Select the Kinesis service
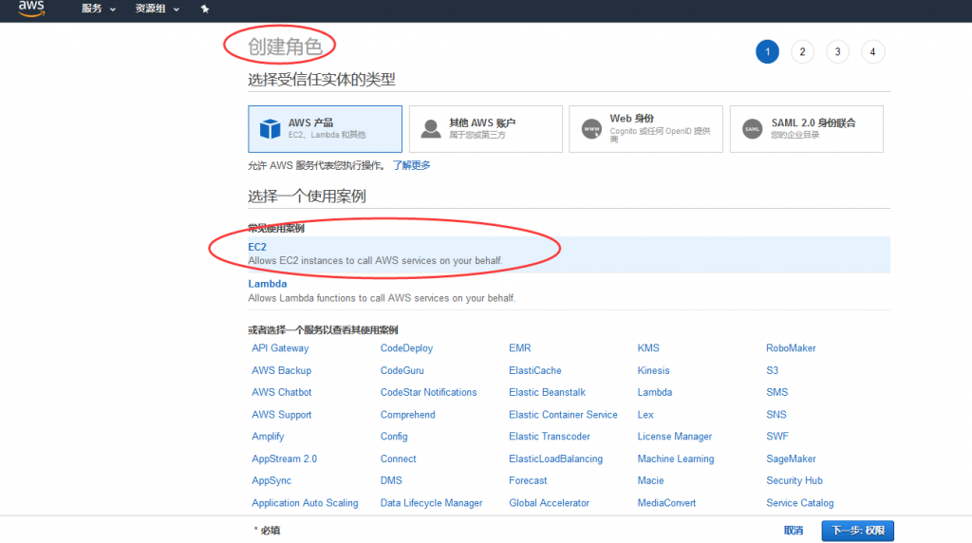 [x=653, y=370]
